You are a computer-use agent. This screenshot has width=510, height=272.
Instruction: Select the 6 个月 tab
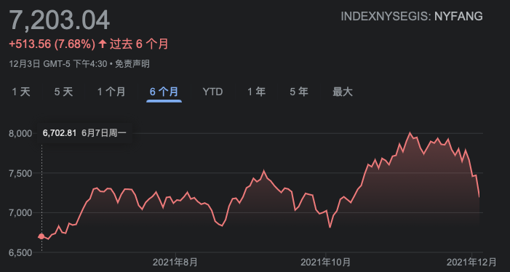(x=164, y=92)
